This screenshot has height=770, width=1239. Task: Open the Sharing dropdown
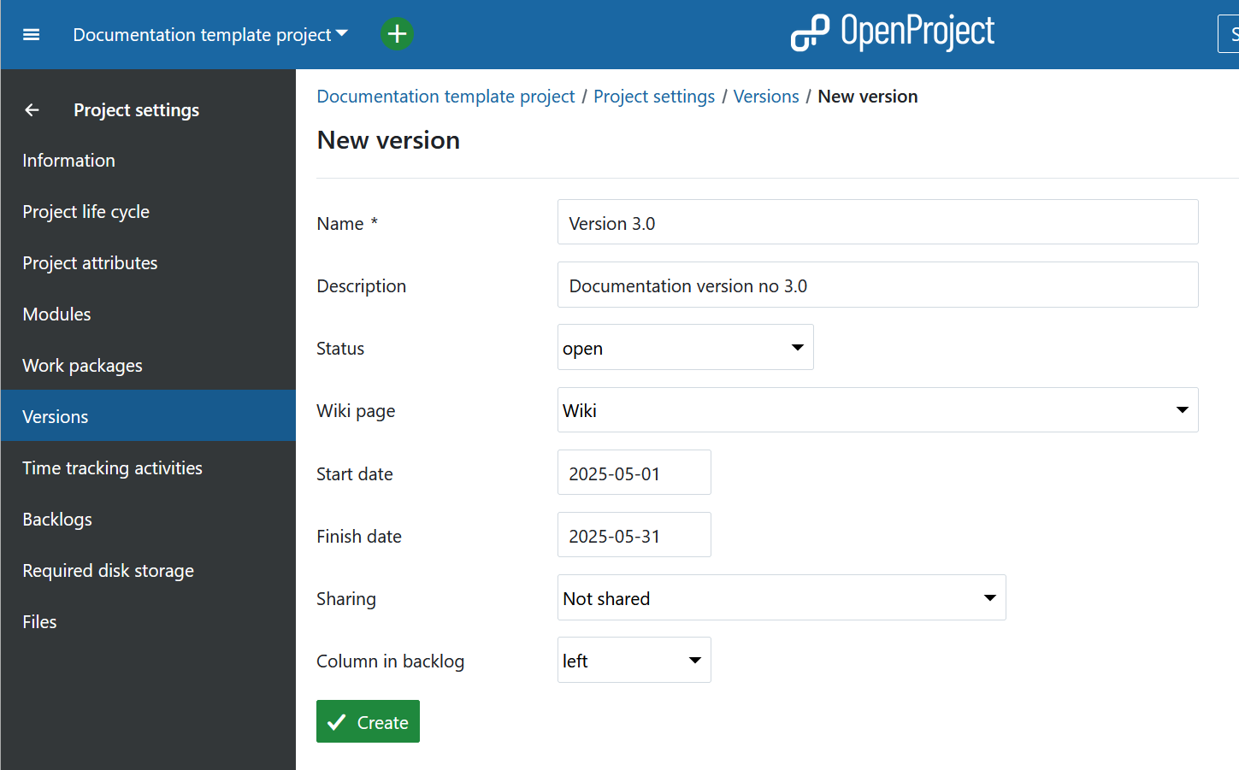tap(782, 597)
